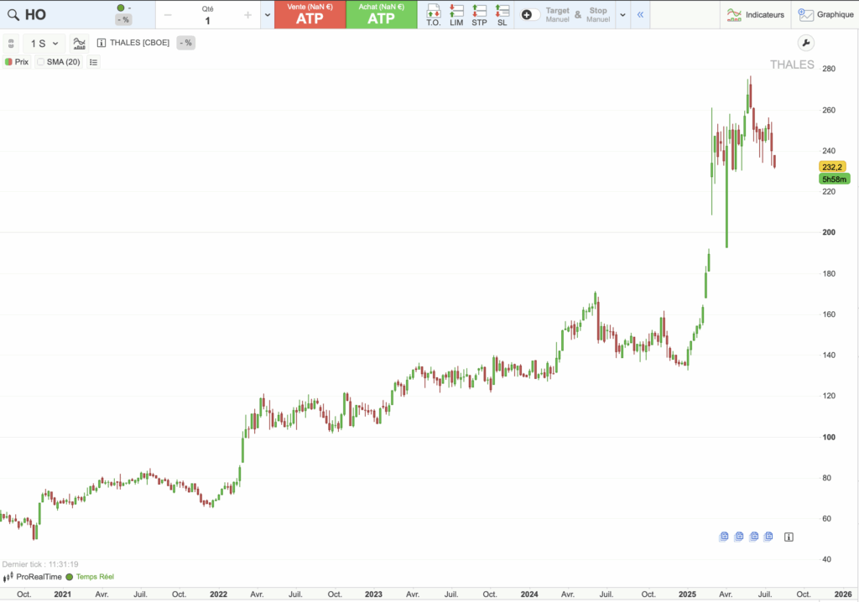Image resolution: width=859 pixels, height=602 pixels.
Task: Click the Target Manuel setting
Action: (558, 15)
